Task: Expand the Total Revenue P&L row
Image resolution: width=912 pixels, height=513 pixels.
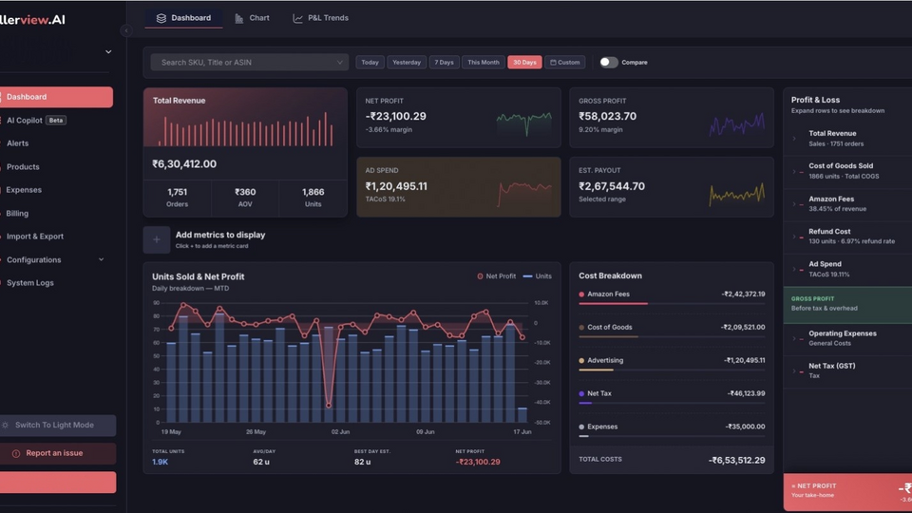Action: [x=794, y=139]
